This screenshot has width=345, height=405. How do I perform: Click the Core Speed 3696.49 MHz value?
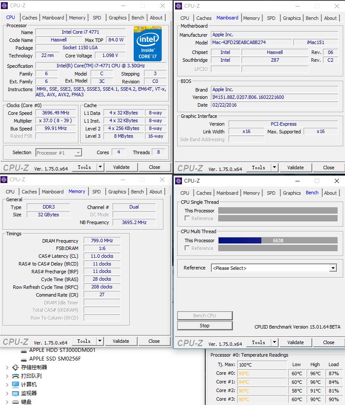coord(56,113)
